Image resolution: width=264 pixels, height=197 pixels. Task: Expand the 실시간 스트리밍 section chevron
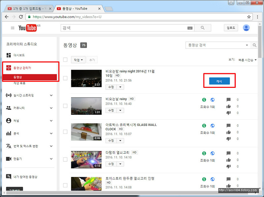coord(51,95)
